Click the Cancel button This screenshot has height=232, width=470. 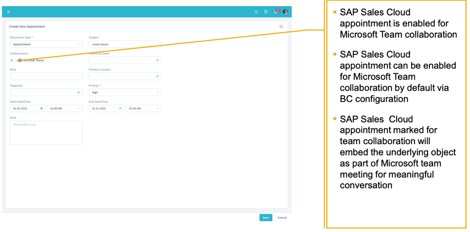pyautogui.click(x=282, y=217)
